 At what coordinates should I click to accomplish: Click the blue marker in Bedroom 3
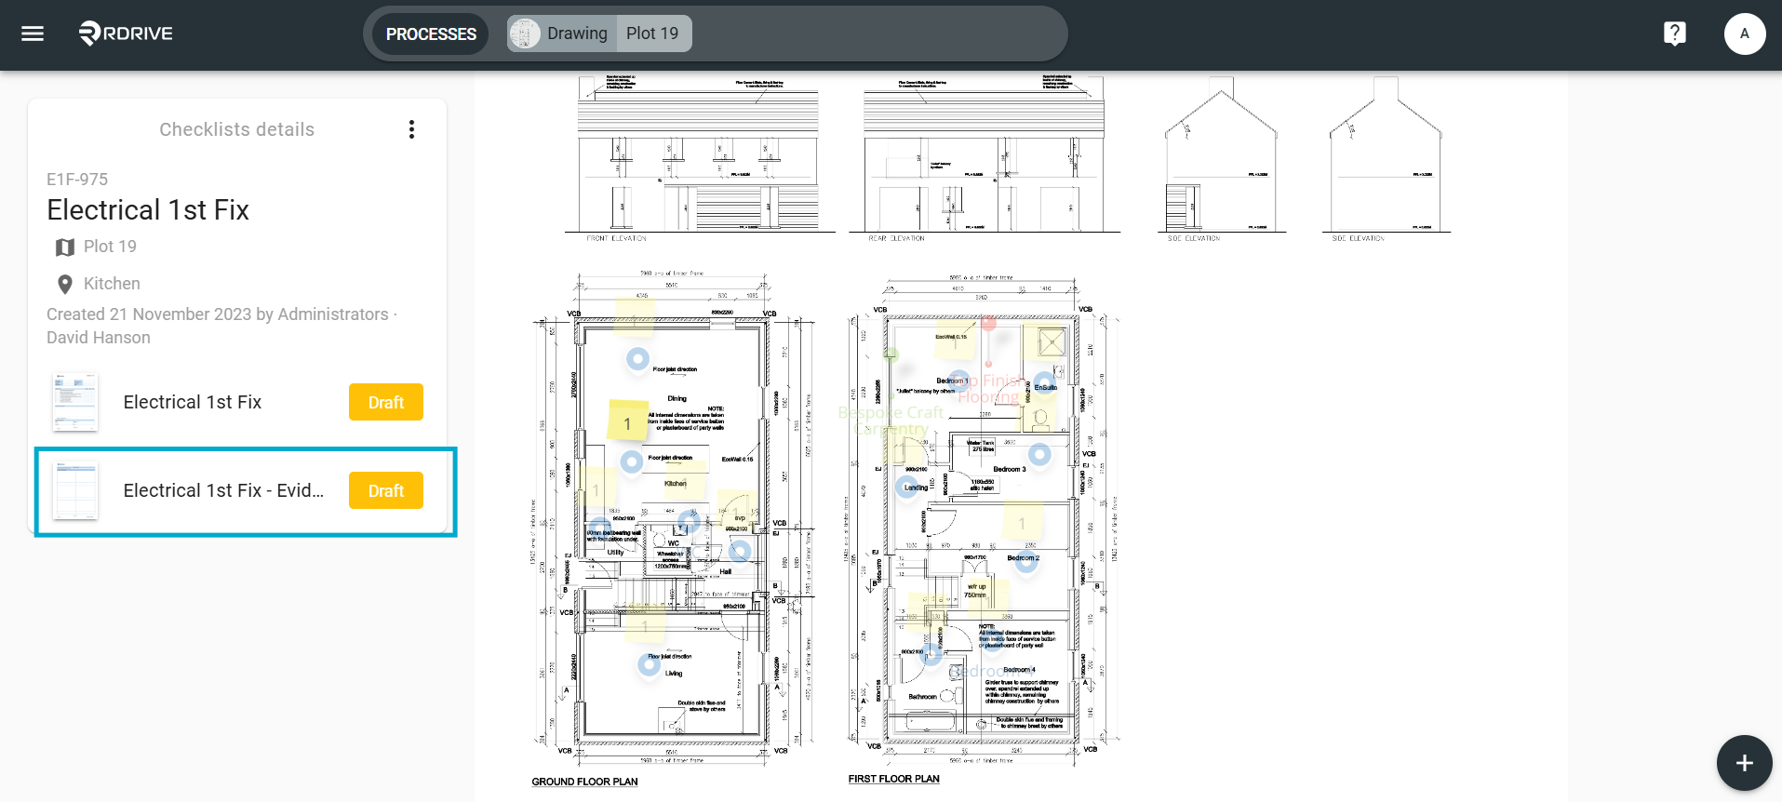click(x=1039, y=454)
